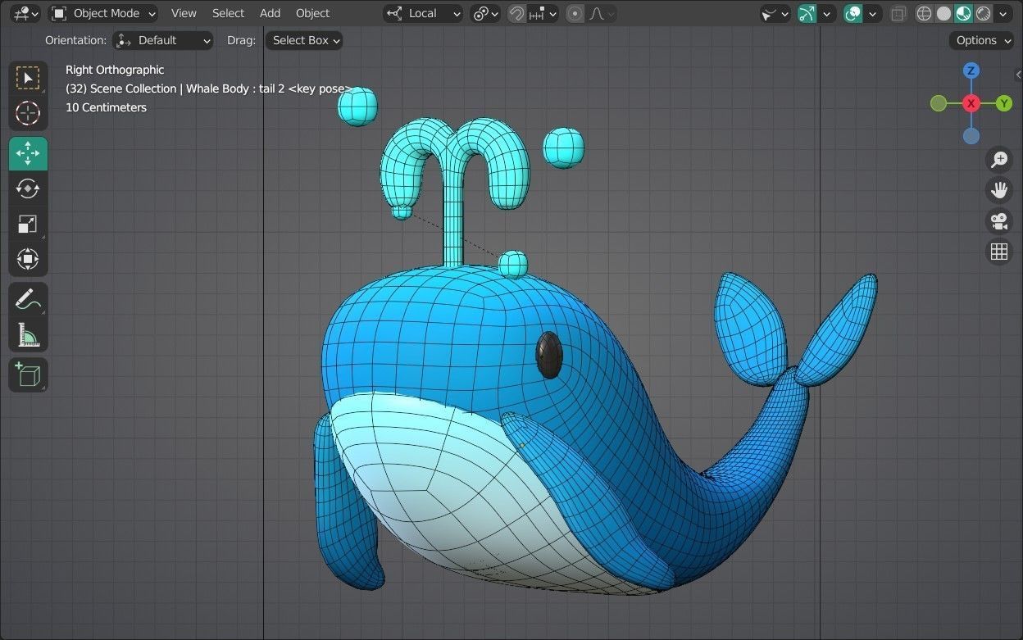Select material preview shading
This screenshot has height=640, width=1023.
963,13
